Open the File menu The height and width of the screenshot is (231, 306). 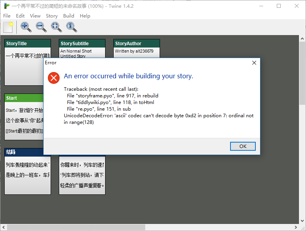[x=7, y=16]
